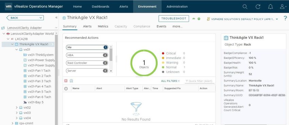Select vx01-Fan 1 Tach in tree
The height and width of the screenshot is (125, 289).
click(37, 71)
